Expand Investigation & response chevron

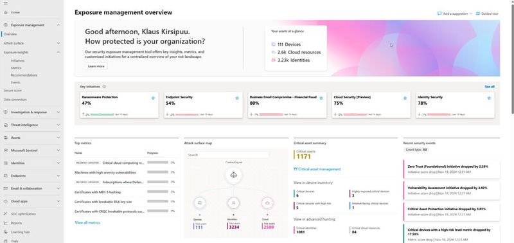(x=58, y=112)
